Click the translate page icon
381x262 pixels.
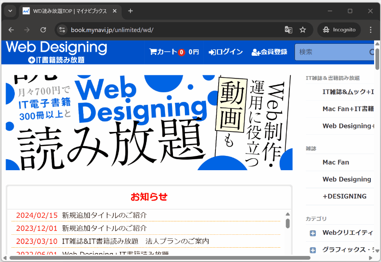coord(288,30)
